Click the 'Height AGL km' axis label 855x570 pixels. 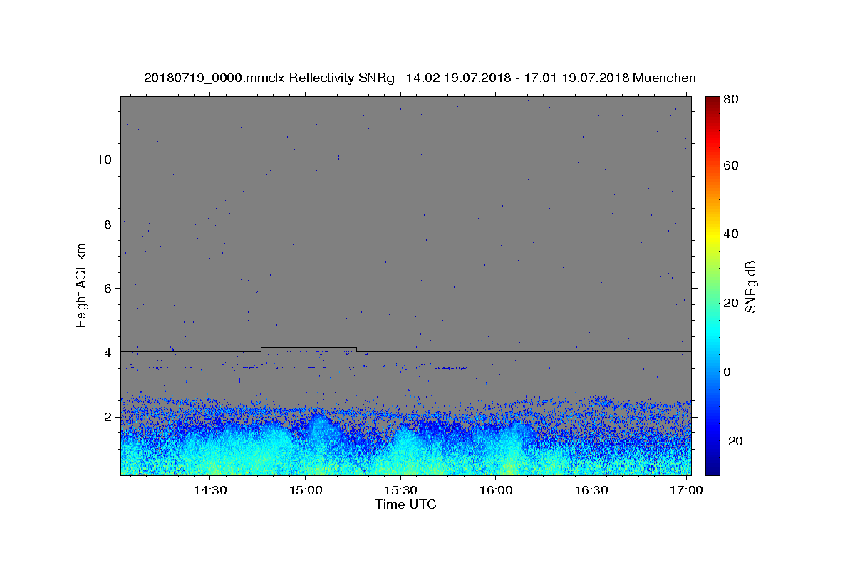pos(82,285)
